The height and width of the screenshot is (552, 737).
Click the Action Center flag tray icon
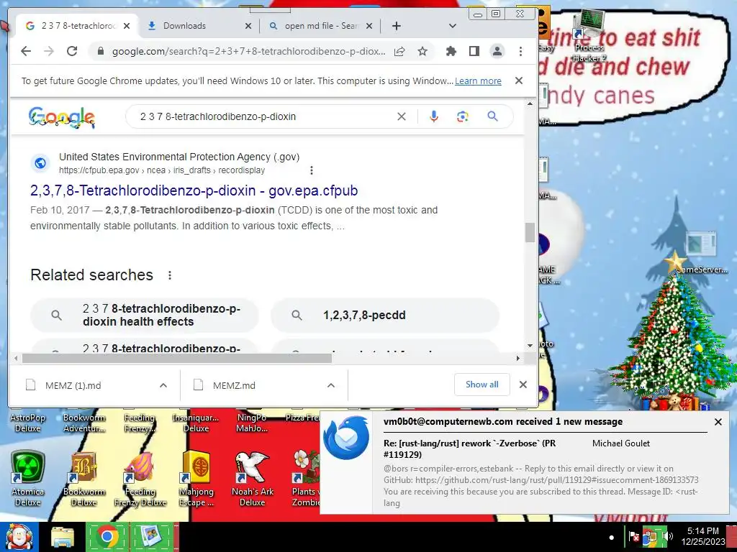(633, 536)
